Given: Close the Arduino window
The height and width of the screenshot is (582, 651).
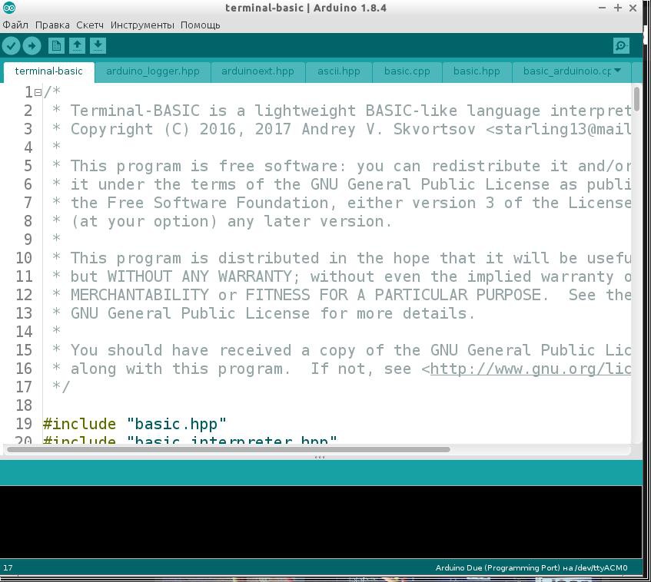Looking at the screenshot, I should (x=633, y=8).
